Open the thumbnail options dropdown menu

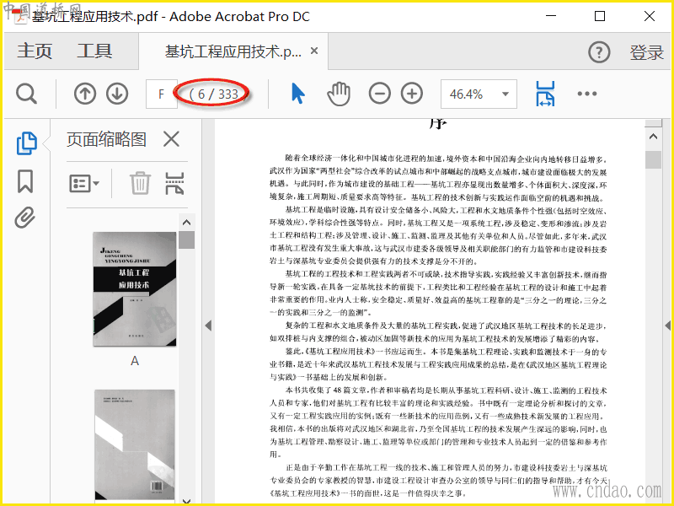tap(84, 183)
